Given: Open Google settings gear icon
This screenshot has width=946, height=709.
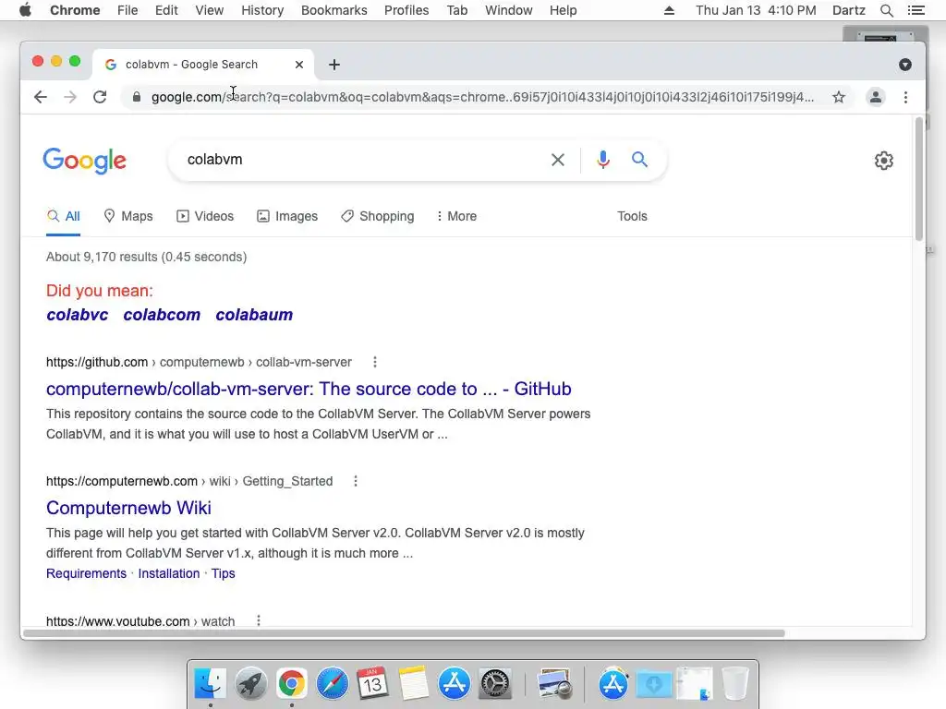Looking at the screenshot, I should (884, 161).
